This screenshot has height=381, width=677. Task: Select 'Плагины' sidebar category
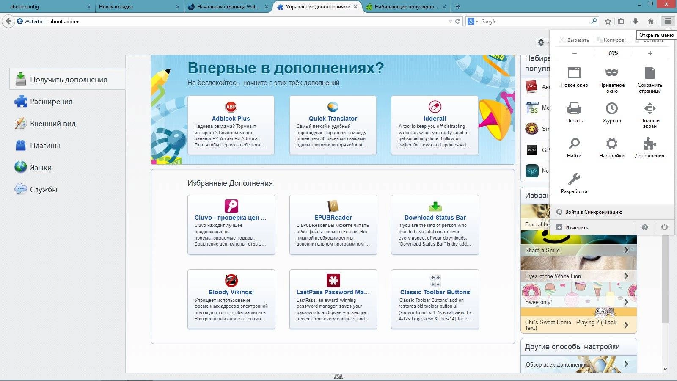pyautogui.click(x=68, y=145)
